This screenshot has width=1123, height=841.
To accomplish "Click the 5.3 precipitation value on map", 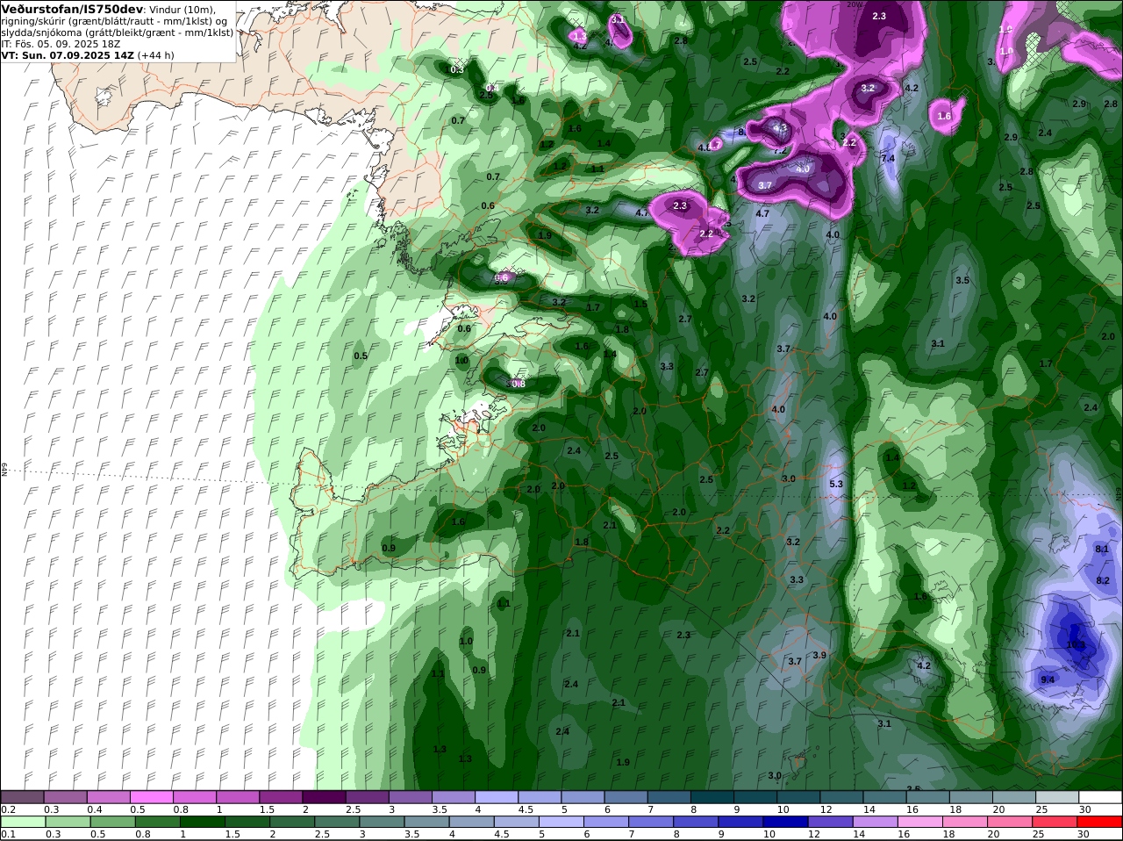I will pyautogui.click(x=836, y=484).
